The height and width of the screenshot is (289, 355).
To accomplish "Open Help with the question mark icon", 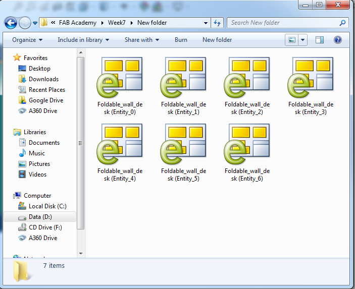I will click(337, 40).
